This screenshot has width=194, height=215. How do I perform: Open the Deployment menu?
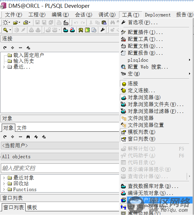point(158,15)
